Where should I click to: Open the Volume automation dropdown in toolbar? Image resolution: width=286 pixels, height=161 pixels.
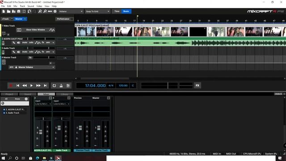click(71, 11)
